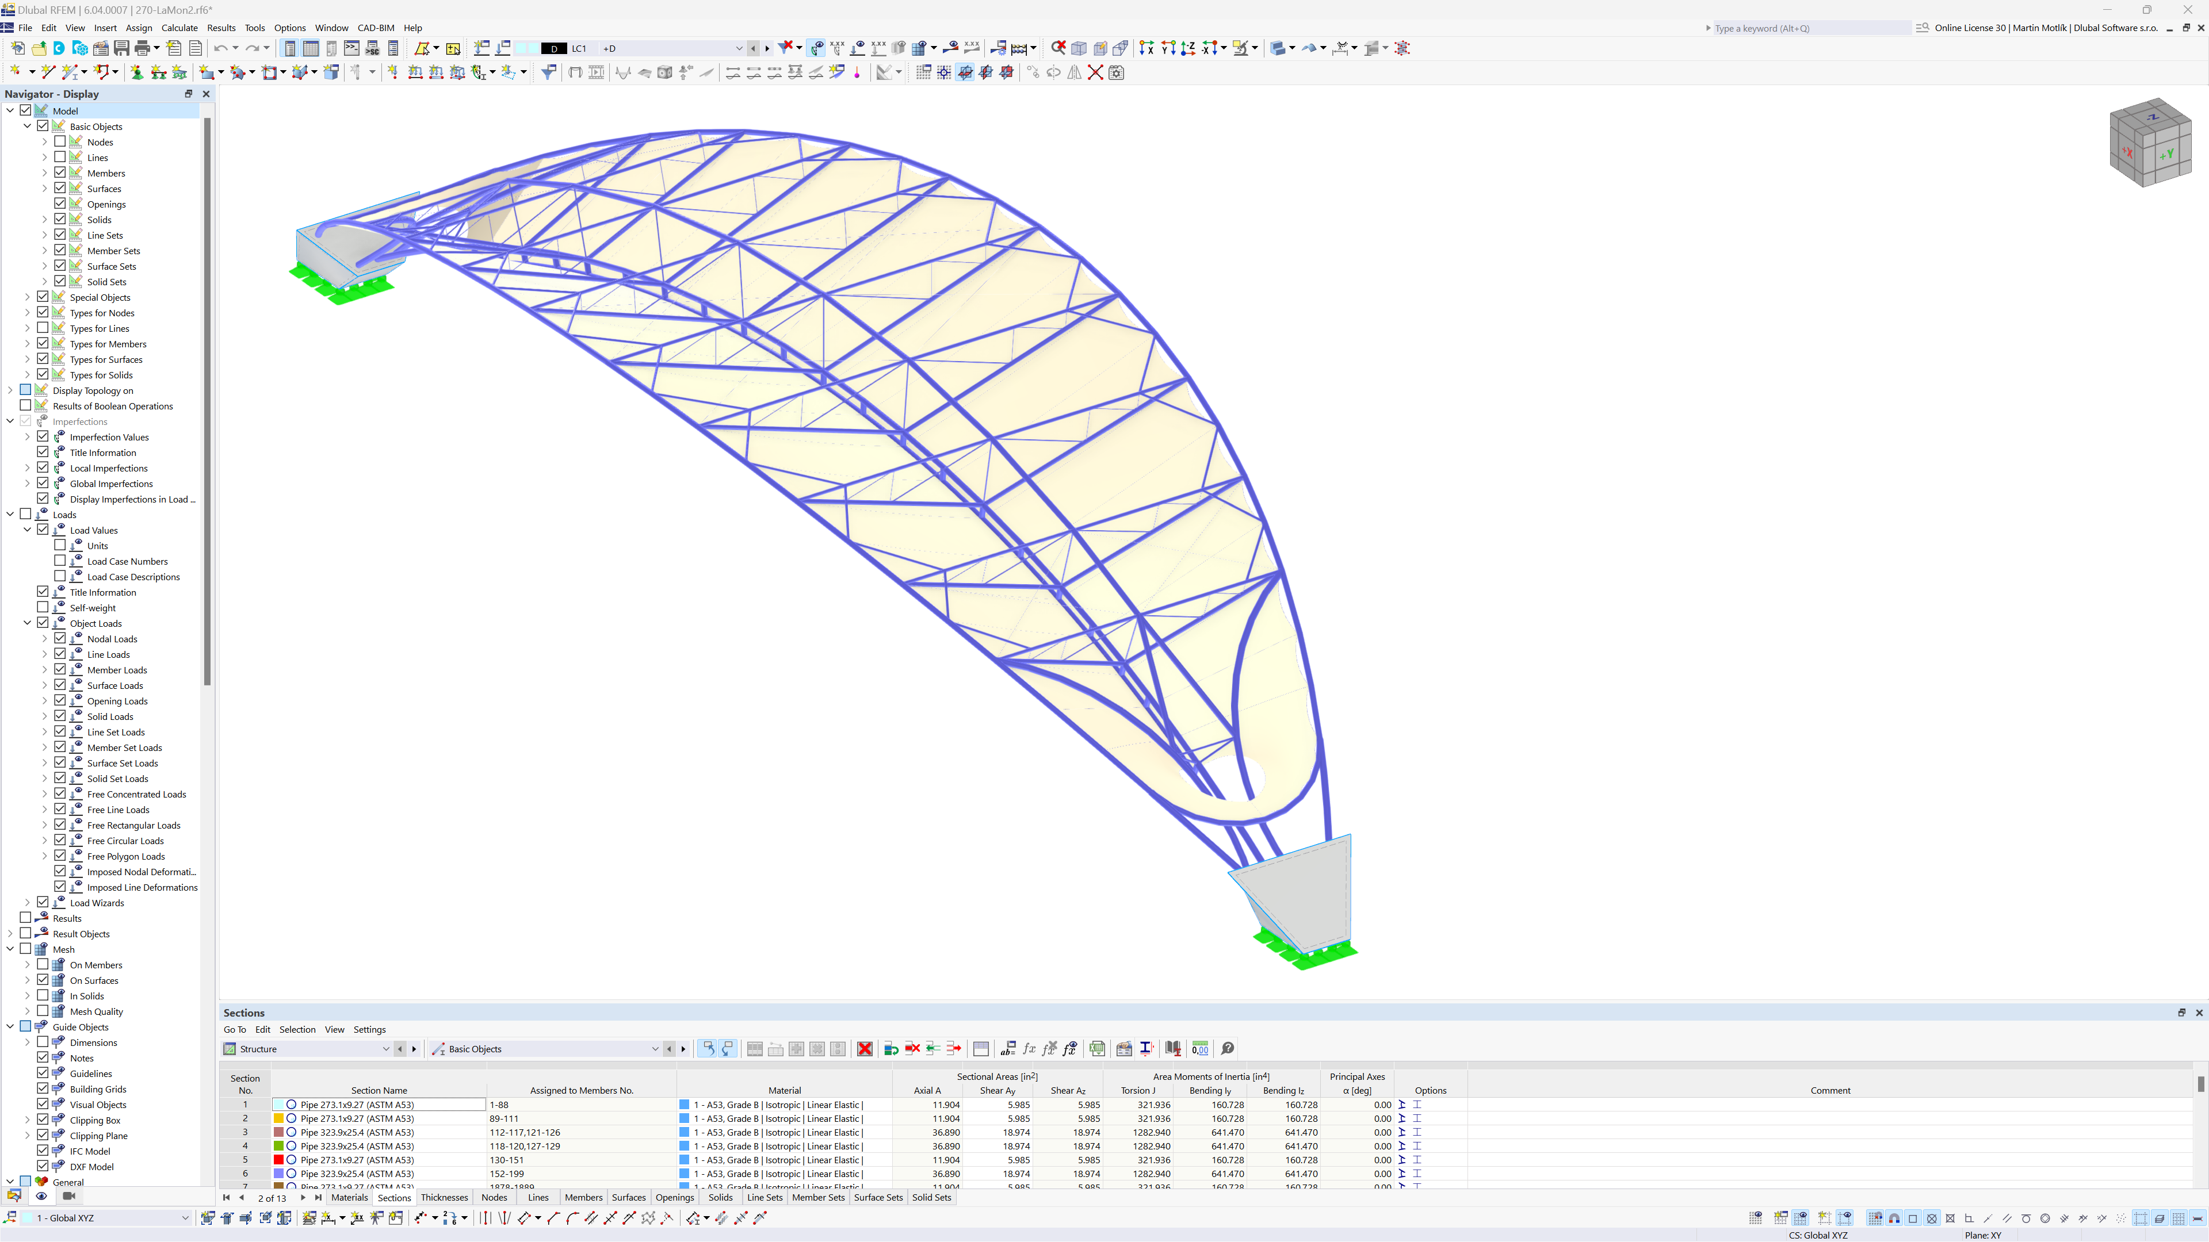Open the Excel export icon in Sections panel
2209x1242 pixels.
[x=1097, y=1048]
